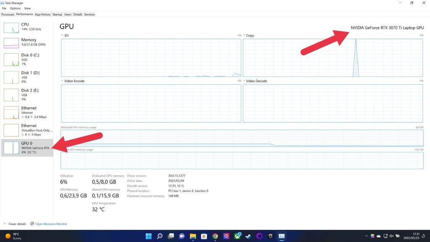
Task: Click the Resource Monitor icon
Action: click(32, 224)
